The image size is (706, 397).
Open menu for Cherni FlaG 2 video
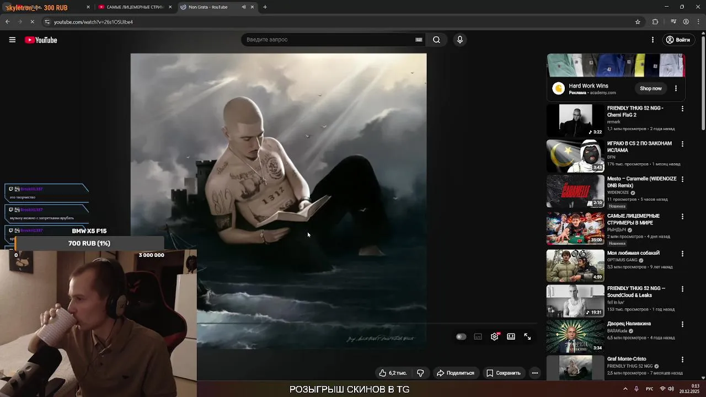[x=682, y=109]
